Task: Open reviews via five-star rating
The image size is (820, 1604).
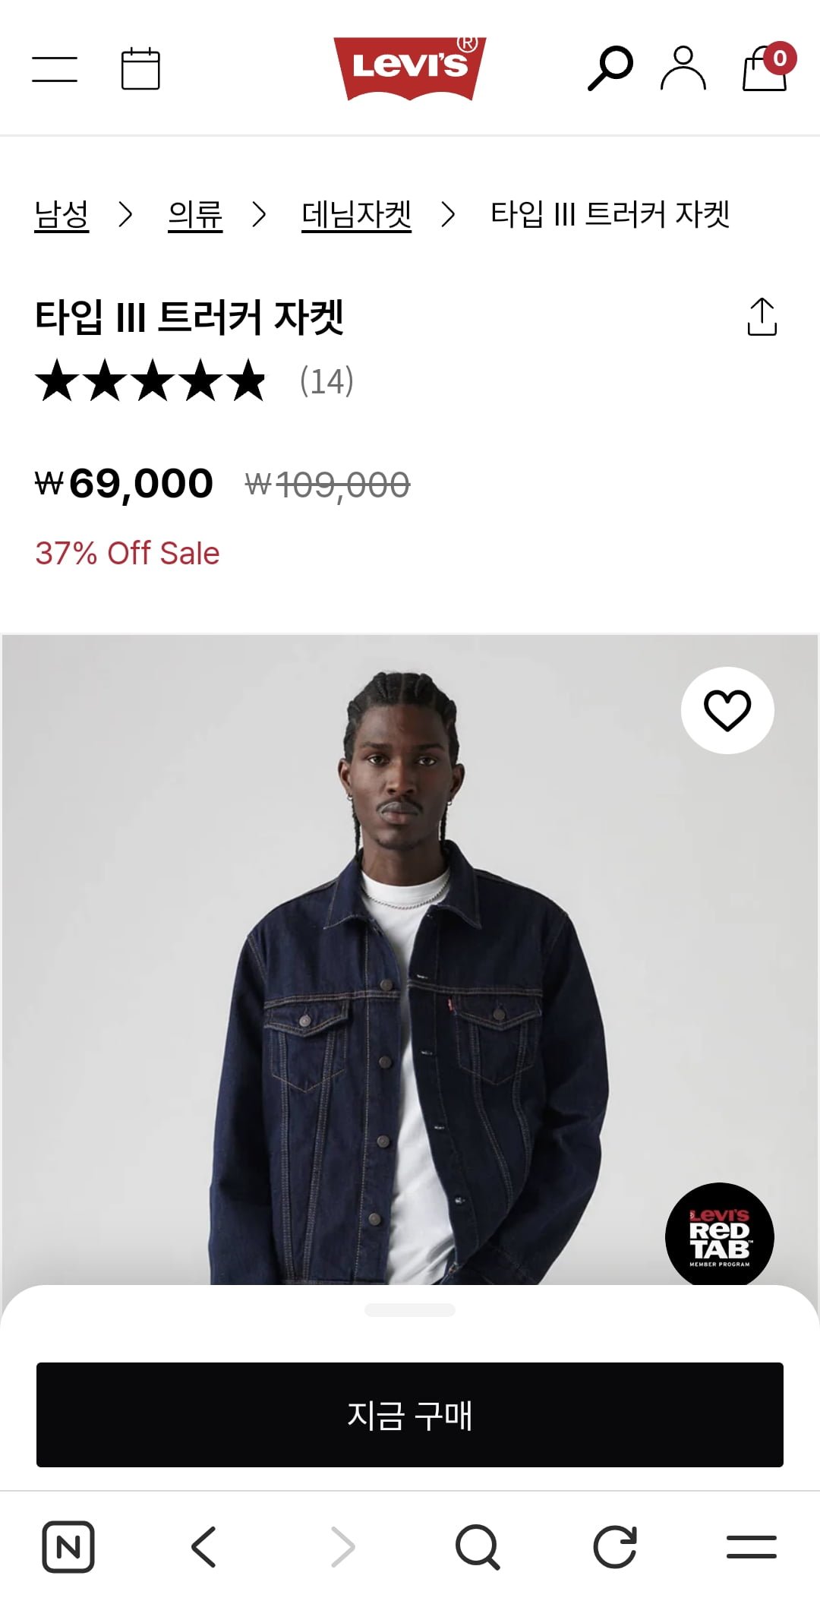Action: (x=150, y=381)
